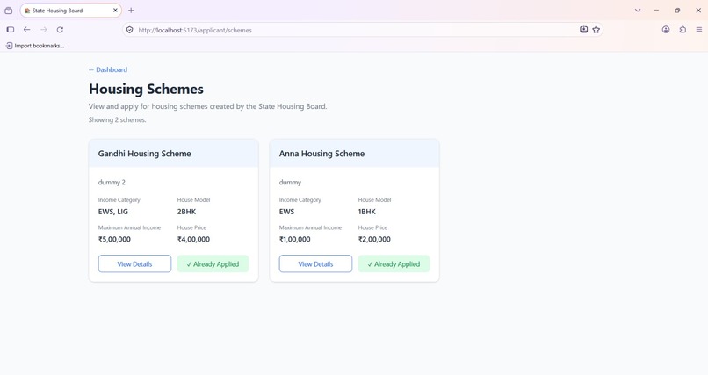Viewport: 708px width, 375px height.
Task: Click 'Showing 2 schemes.' text
Action: (118, 120)
